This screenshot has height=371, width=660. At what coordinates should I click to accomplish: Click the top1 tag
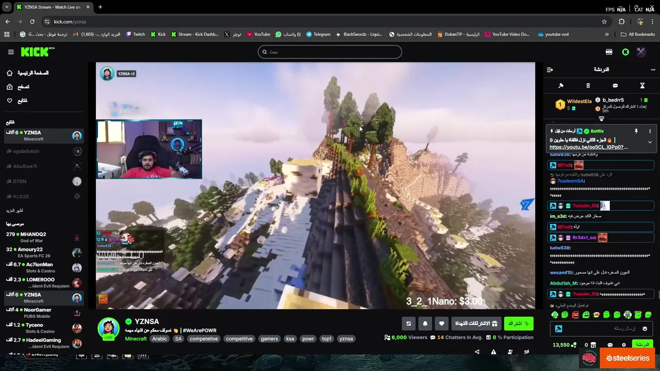coord(326,339)
